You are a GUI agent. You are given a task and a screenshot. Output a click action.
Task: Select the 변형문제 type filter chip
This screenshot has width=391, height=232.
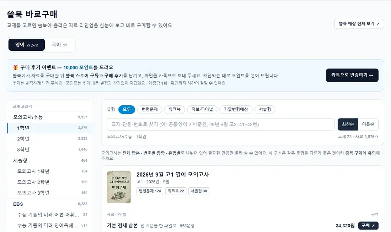[x=150, y=110]
